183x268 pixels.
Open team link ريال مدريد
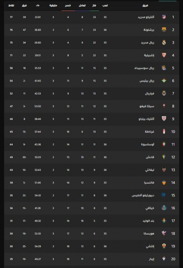click(147, 43)
